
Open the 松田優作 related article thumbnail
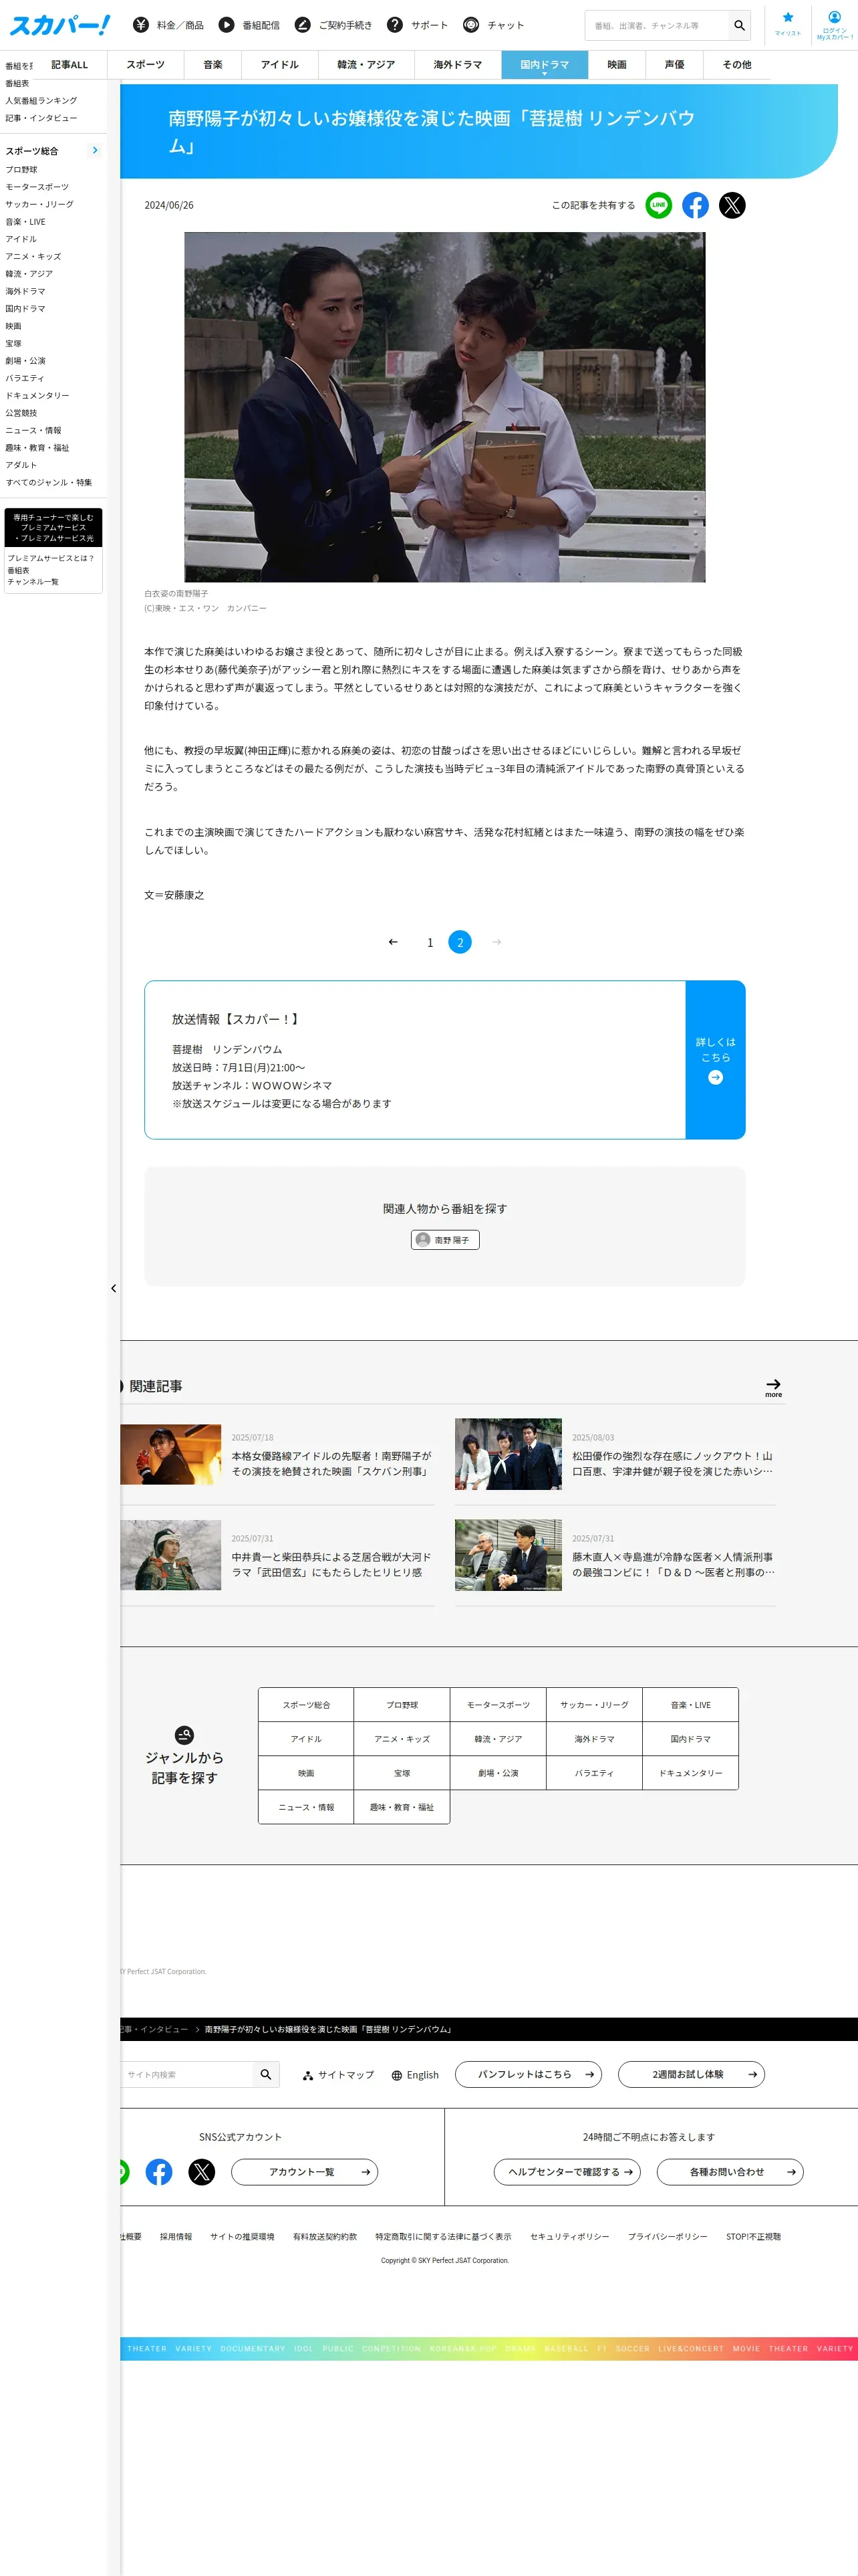[509, 1454]
